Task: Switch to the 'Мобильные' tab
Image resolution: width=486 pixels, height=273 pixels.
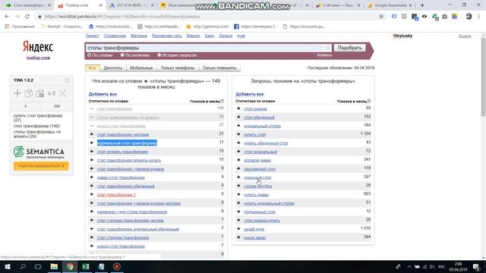Action: [x=141, y=67]
